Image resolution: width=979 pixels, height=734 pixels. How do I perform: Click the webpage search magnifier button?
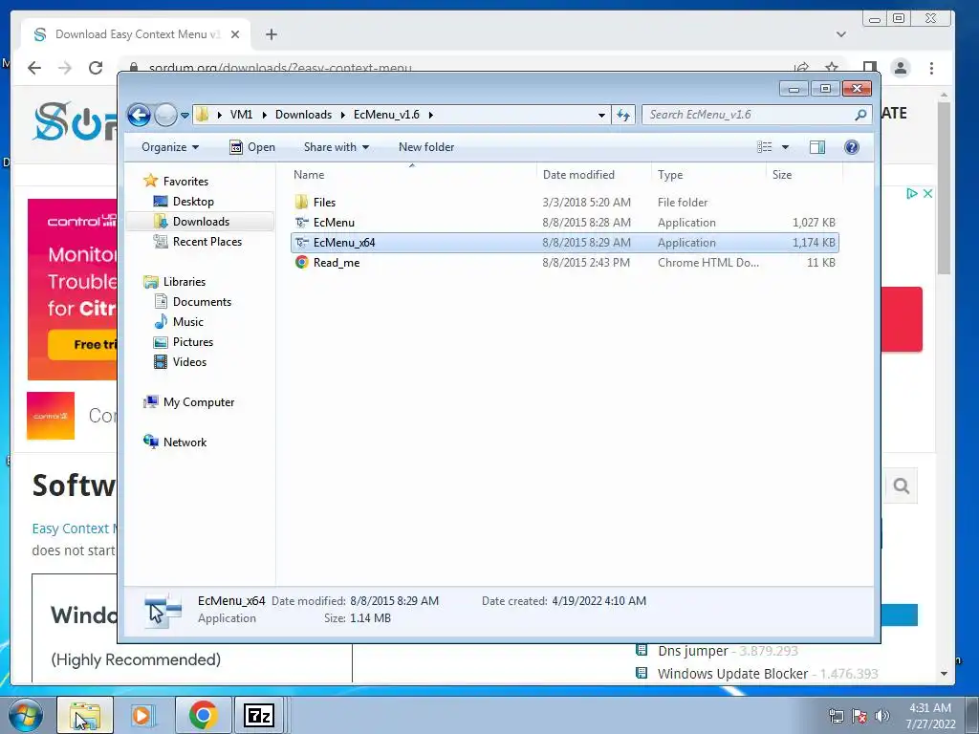pyautogui.click(x=901, y=486)
